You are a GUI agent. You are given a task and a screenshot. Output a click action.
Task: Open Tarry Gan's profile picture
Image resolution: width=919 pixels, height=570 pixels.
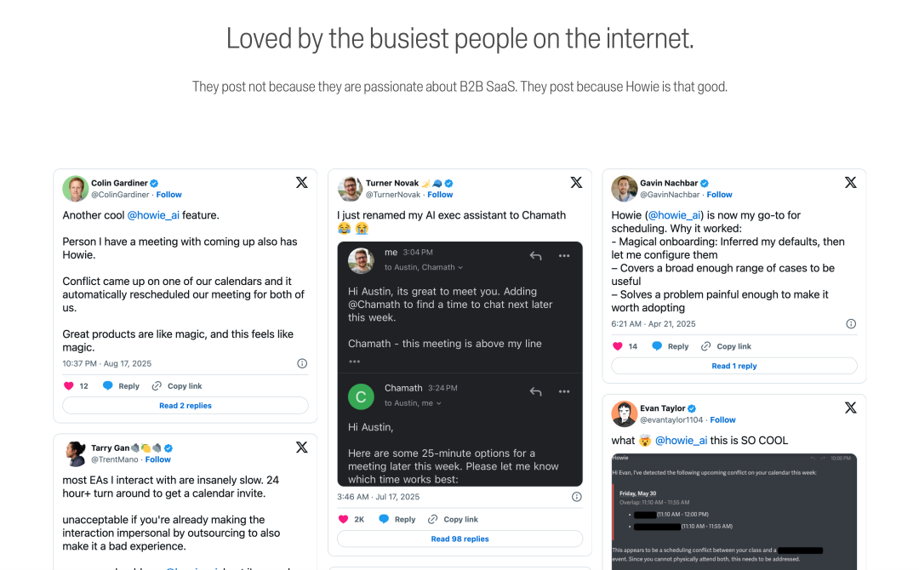pyautogui.click(x=76, y=454)
